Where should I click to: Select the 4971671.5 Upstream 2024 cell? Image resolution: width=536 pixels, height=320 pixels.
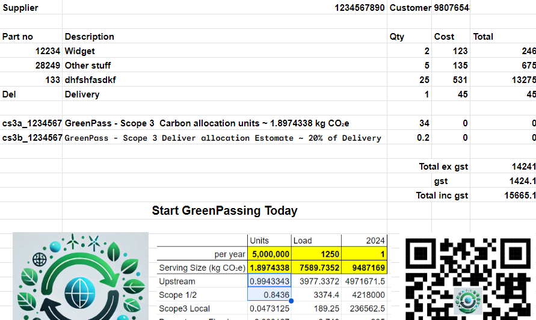tap(364, 281)
